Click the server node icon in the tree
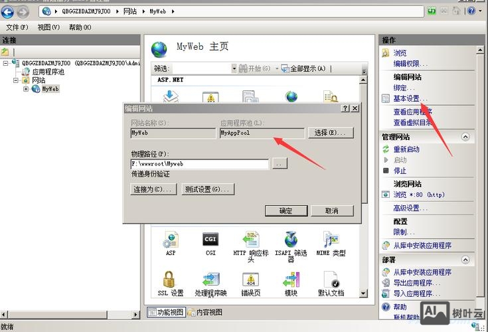The height and width of the screenshot is (332, 488). pos(15,62)
